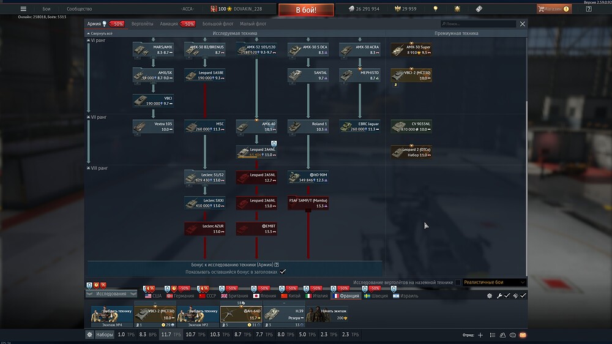Select the Израиль nation

tap(406, 296)
